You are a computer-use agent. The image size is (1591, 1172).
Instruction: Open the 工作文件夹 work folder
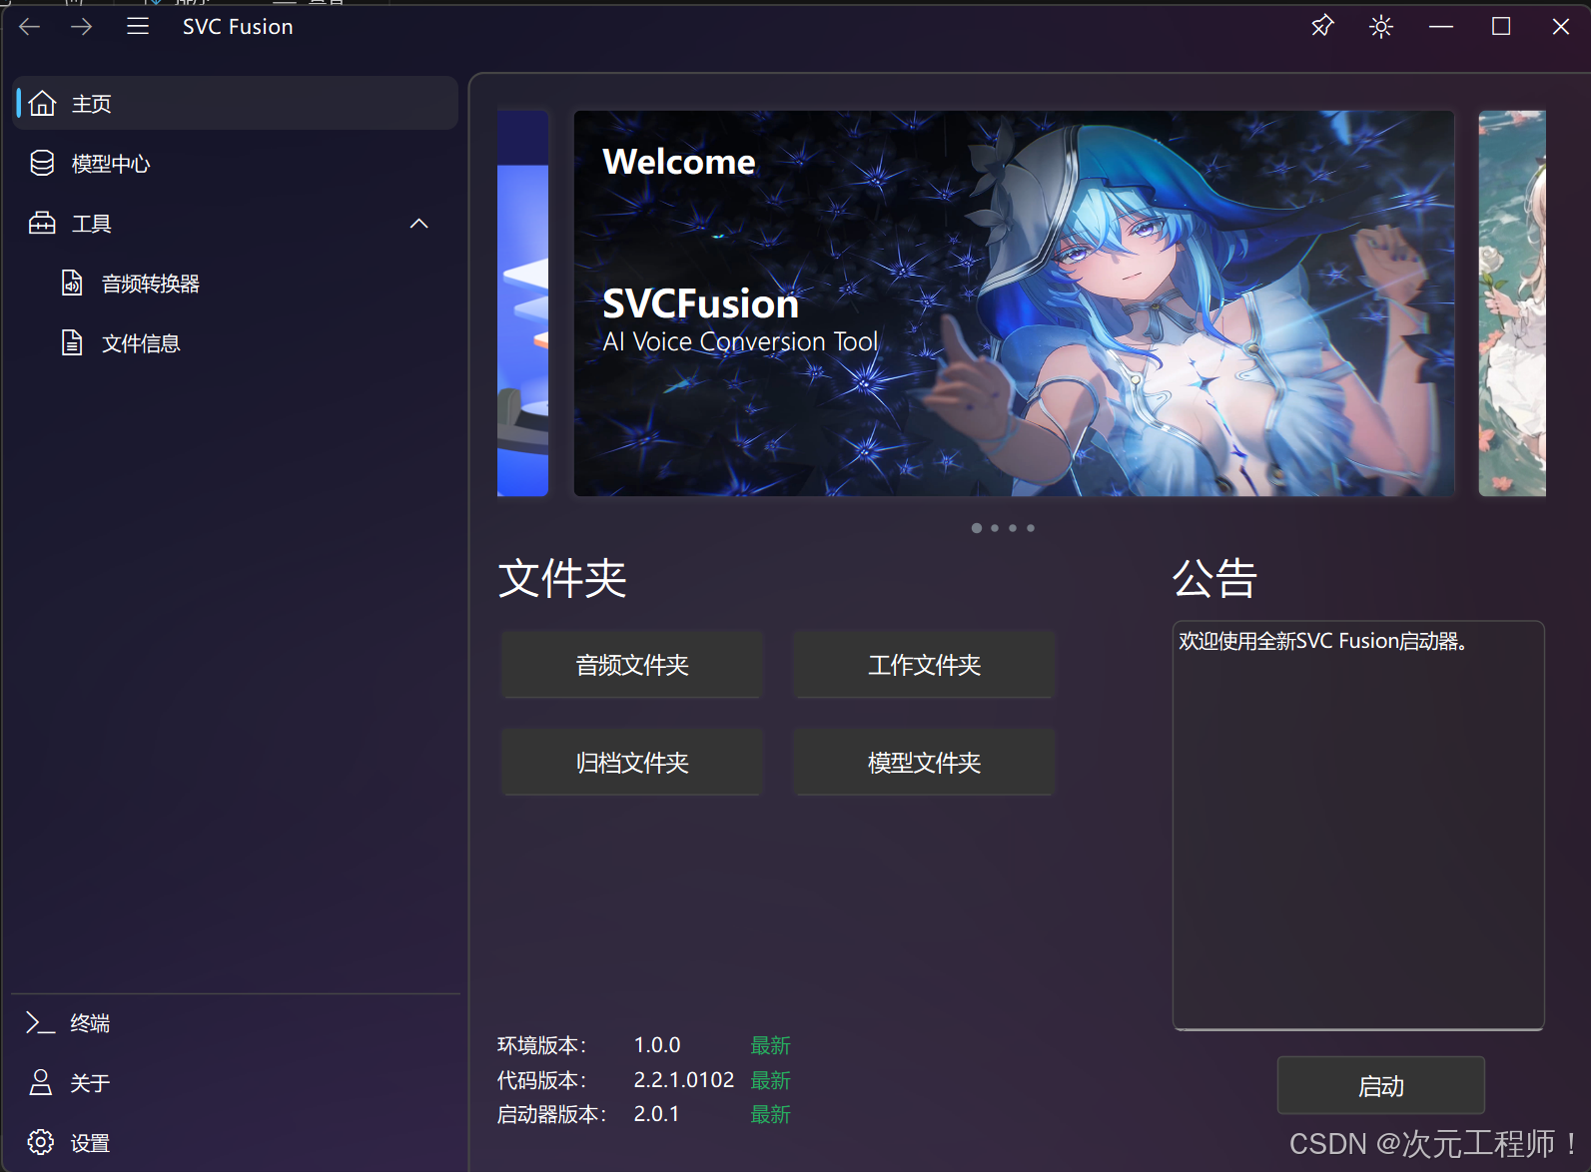click(924, 665)
